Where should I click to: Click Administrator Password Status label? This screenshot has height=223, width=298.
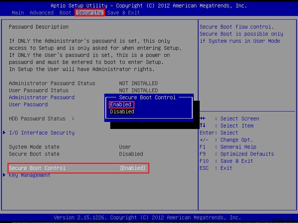click(52, 83)
